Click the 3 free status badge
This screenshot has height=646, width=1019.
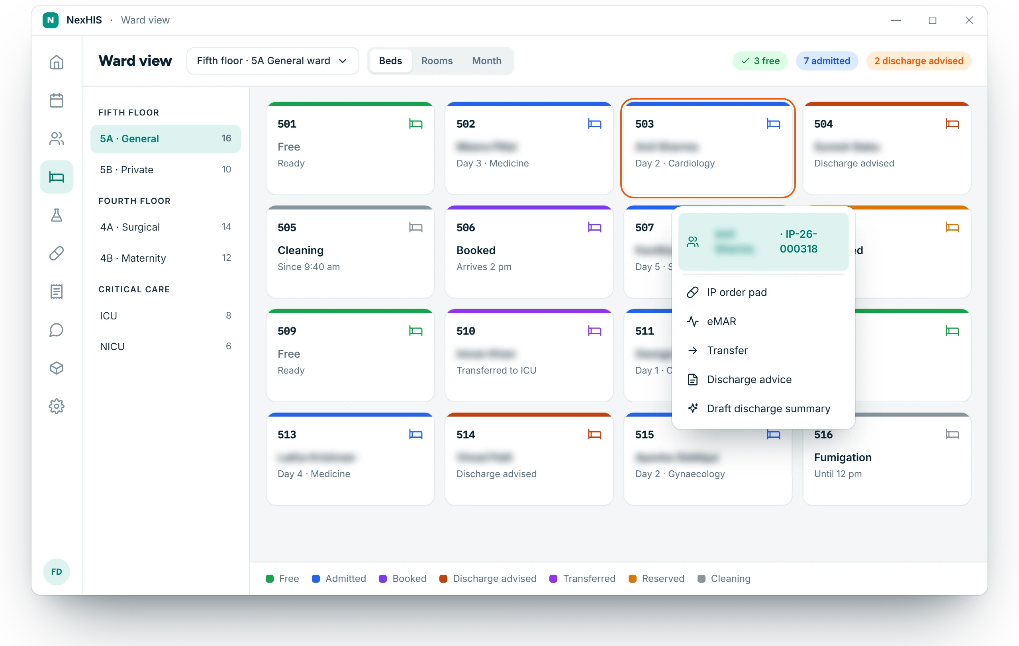tap(760, 61)
